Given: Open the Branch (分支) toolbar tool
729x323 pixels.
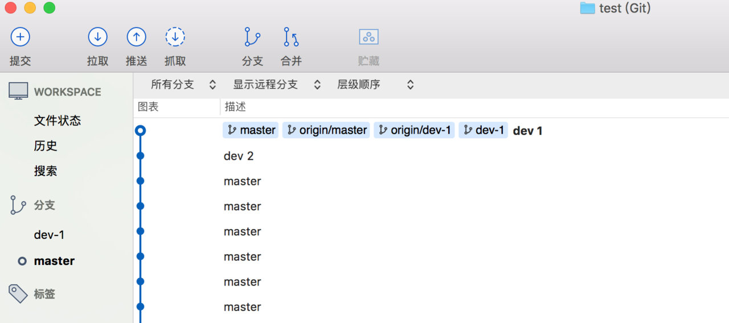Looking at the screenshot, I should pos(252,38).
